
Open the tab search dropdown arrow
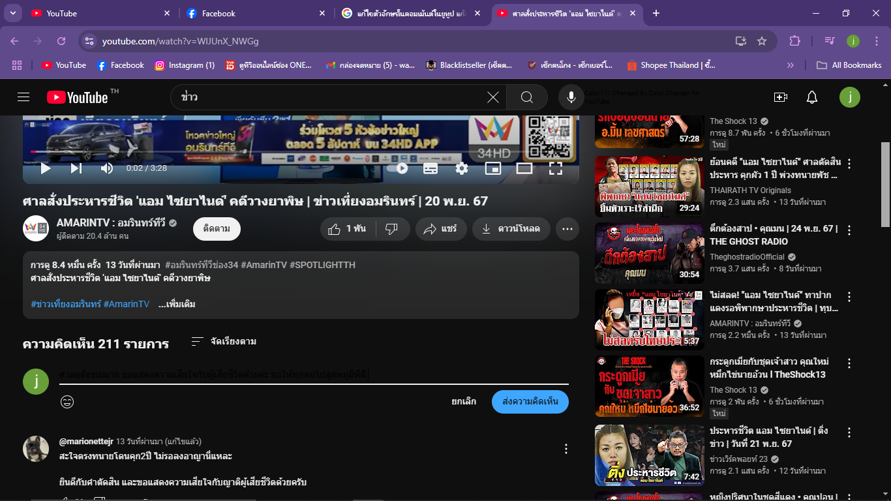(x=12, y=13)
